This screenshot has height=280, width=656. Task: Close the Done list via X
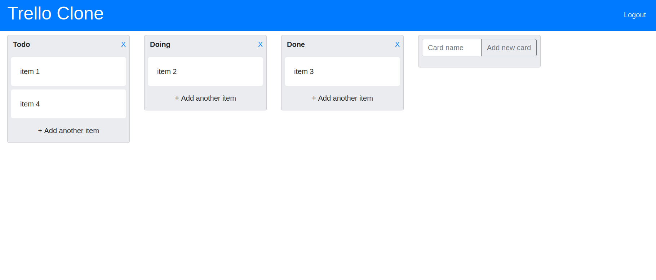pyautogui.click(x=397, y=44)
